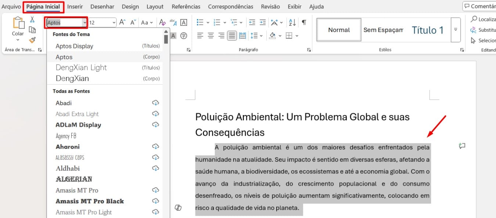This screenshot has height=218, width=496.
Task: Download the Abadi font via cloud icon
Action: (x=155, y=103)
